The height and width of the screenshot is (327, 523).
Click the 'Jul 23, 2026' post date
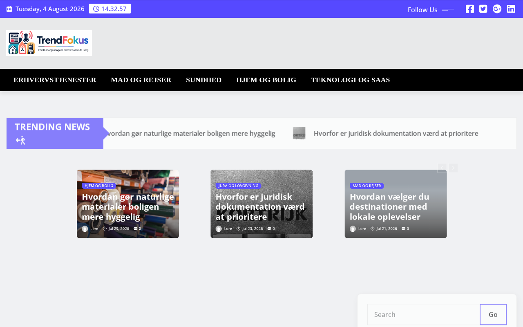pyautogui.click(x=253, y=228)
